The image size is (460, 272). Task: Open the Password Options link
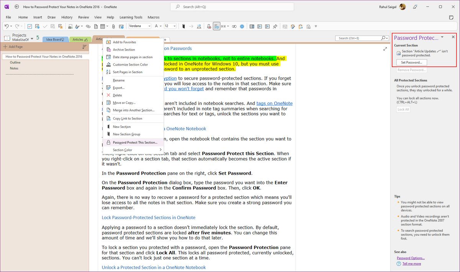coord(411,258)
